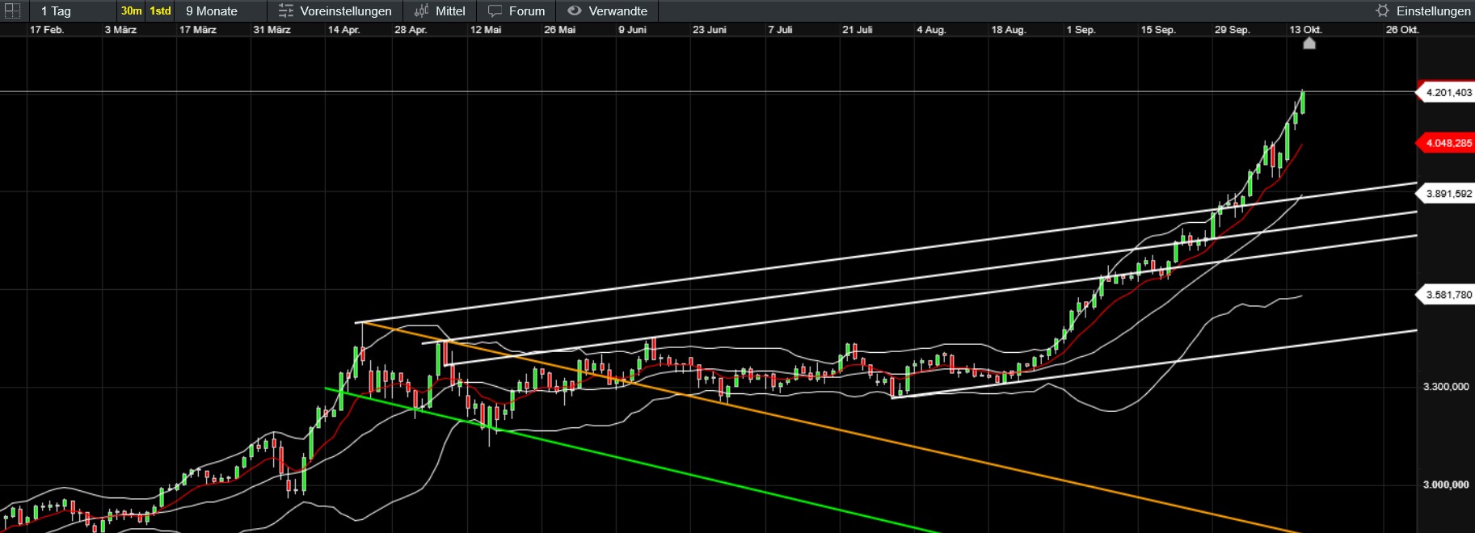The height and width of the screenshot is (533, 1475).
Task: Open the 1 Tag interval dropdown
Action: pos(57,10)
